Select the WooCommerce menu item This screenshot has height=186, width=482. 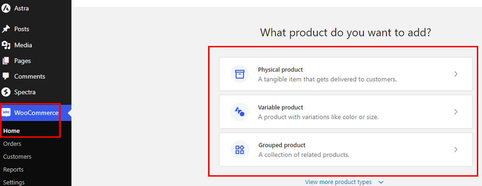[36, 113]
